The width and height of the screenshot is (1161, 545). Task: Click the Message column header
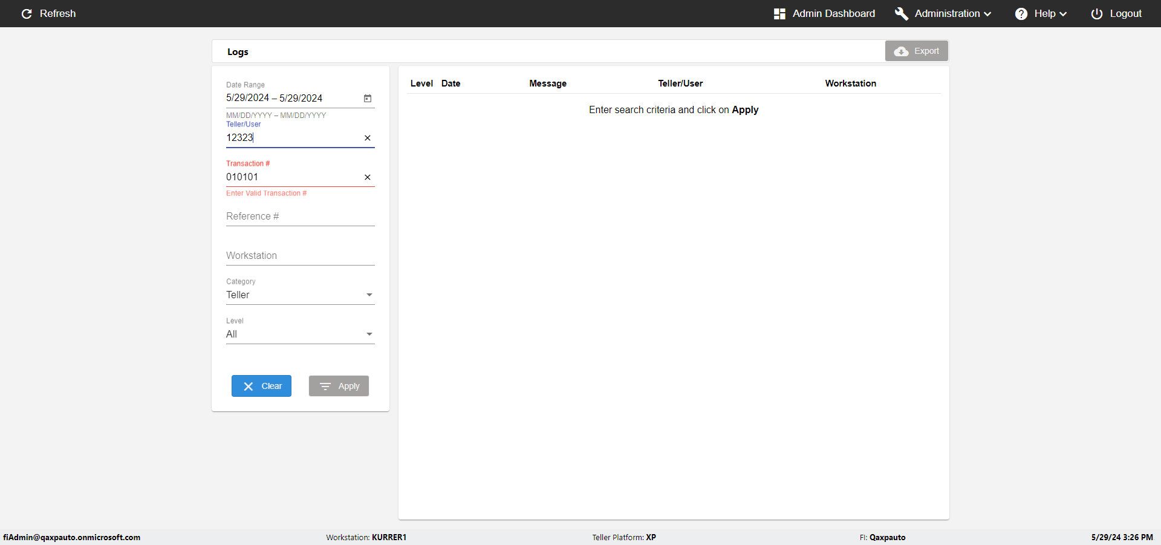[548, 83]
